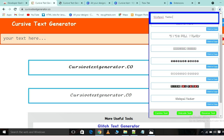This screenshot has height=140, width=224.
Task: Click the Cursive Text Generator page title
Action: 44,24
